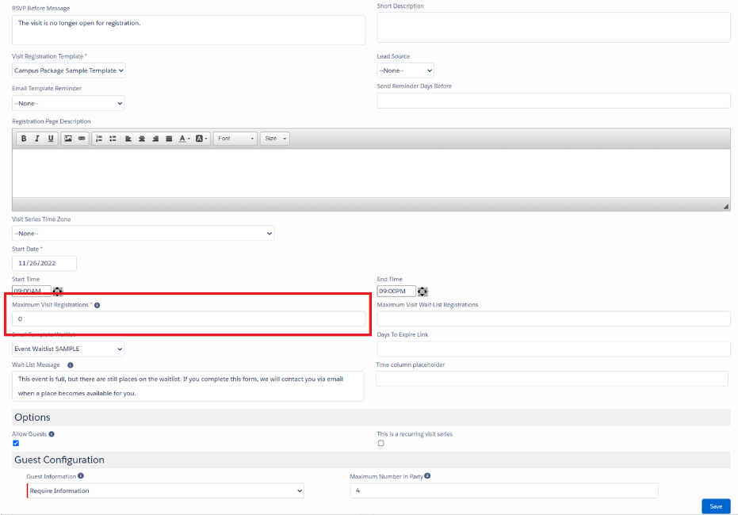Open the text color picker
Viewport: 738px width, 515px height.
click(x=184, y=139)
